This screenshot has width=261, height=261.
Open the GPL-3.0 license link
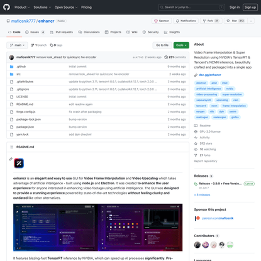point(208,131)
